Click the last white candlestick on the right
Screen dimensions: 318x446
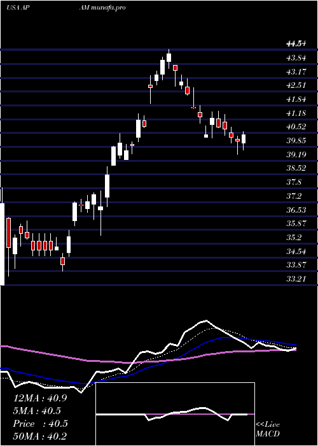point(244,139)
